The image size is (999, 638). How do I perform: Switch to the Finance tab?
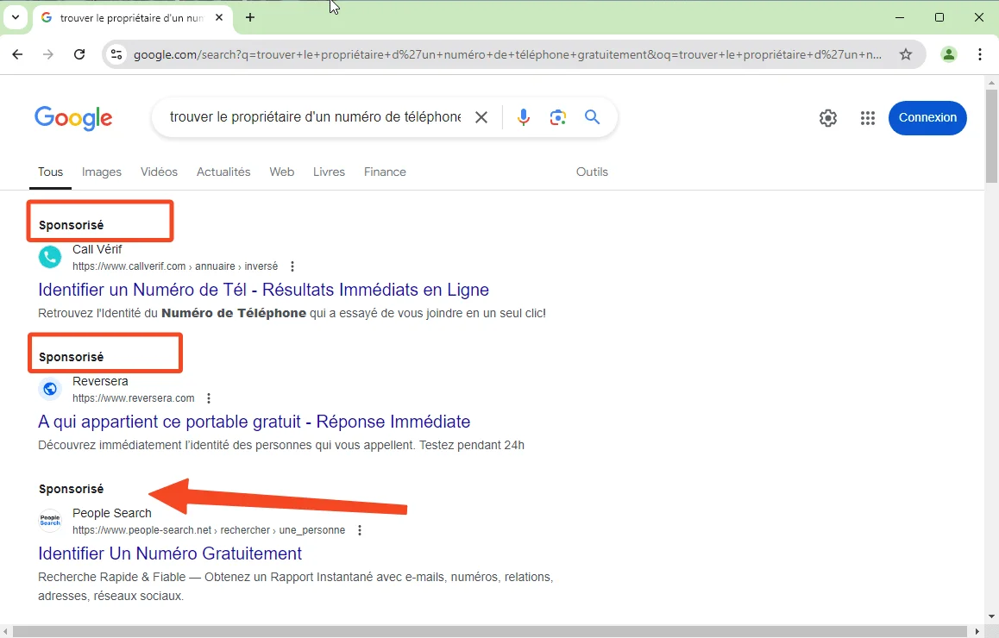click(x=385, y=172)
